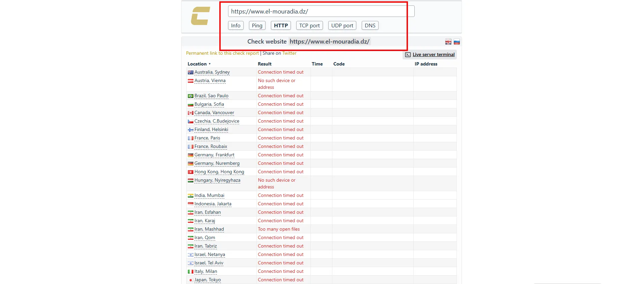Click 'Too many open files' result

279,229
